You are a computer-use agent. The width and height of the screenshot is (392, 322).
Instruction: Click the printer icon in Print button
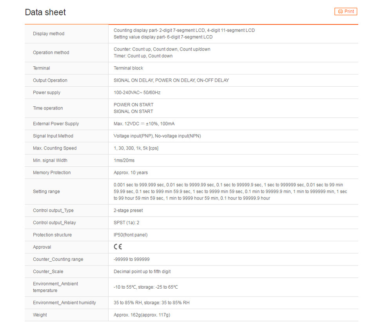(340, 12)
